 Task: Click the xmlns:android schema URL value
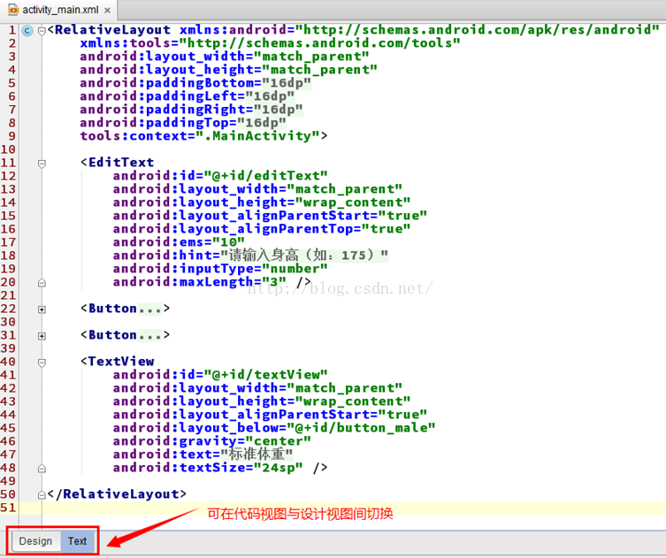tap(478, 30)
